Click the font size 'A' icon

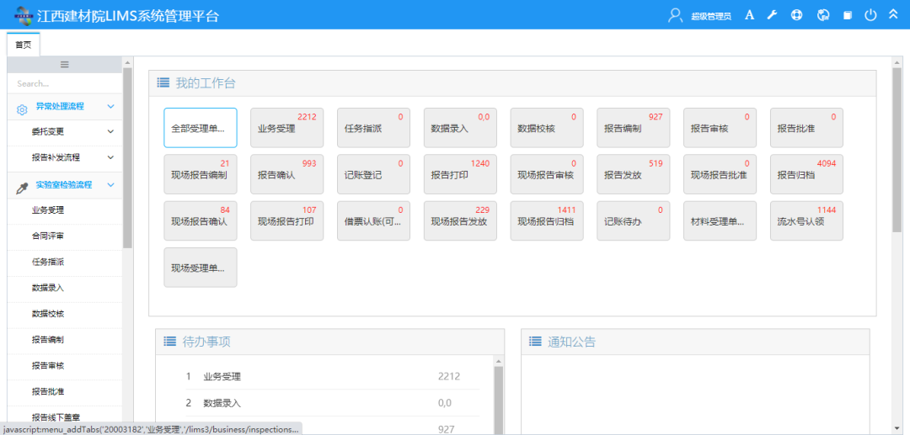click(x=749, y=15)
